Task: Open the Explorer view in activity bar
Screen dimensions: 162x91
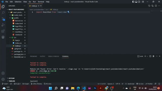Action: pos(3,7)
